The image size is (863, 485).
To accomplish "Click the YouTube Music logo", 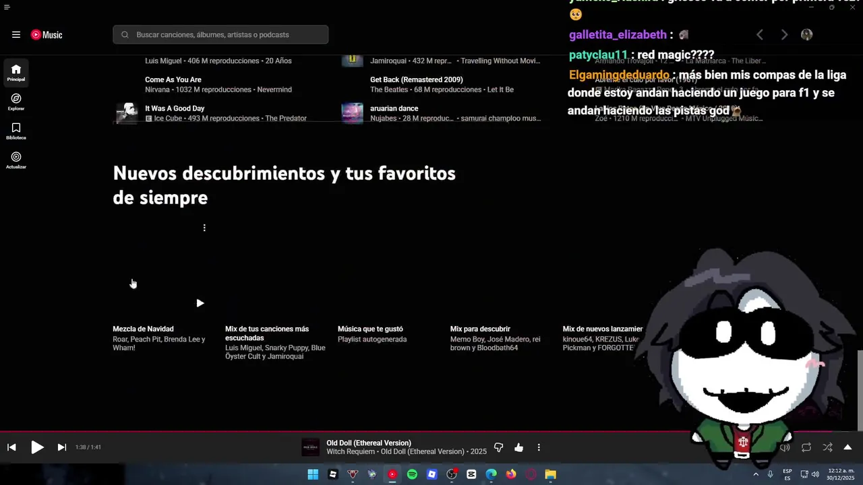I will pos(47,34).
